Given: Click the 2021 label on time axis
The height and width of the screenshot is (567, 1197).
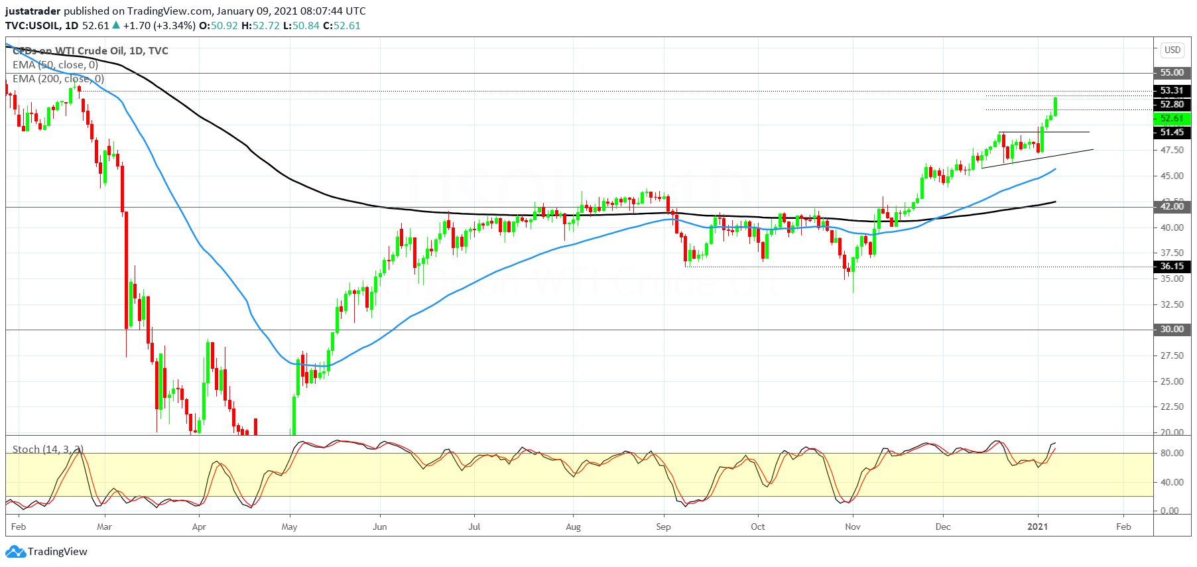Looking at the screenshot, I should pos(1038,527).
